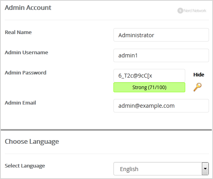213x179 pixels.
Task: Click the Strong (71/100) strength meter
Action: (x=149, y=88)
